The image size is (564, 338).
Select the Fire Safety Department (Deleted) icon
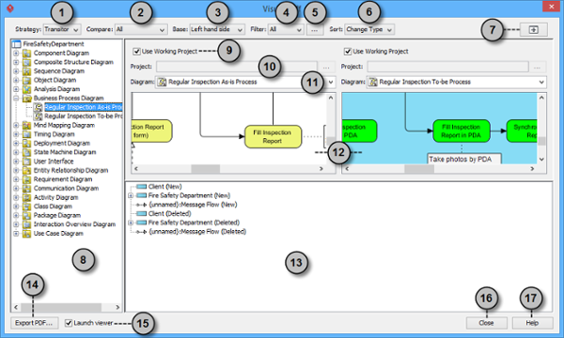(142, 223)
